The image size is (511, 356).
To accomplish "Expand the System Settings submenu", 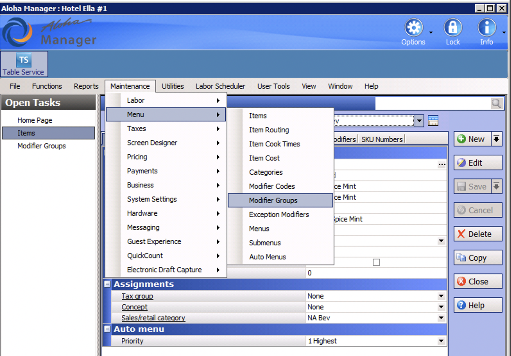I will [166, 199].
